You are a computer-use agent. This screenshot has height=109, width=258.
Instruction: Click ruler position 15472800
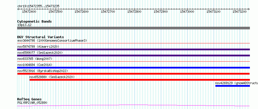click(135, 12)
